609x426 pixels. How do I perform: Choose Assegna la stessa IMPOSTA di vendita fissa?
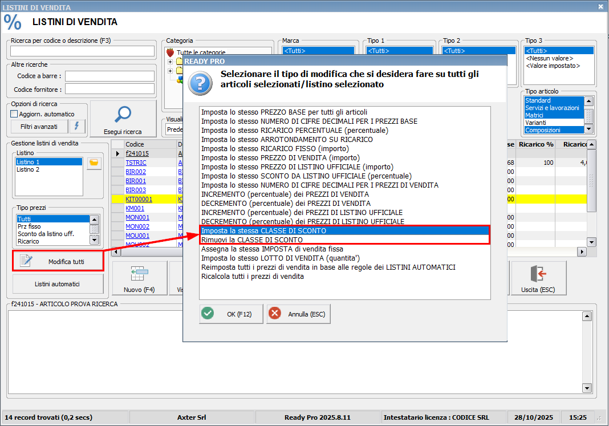point(272,249)
